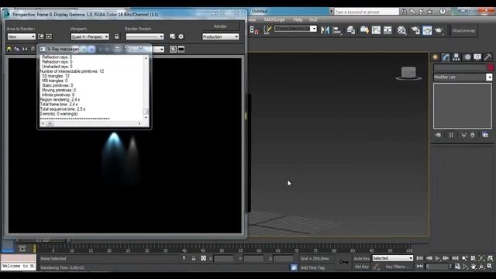
Task: Click the V-Ray messages vertical scrollbar
Action: coord(146,88)
